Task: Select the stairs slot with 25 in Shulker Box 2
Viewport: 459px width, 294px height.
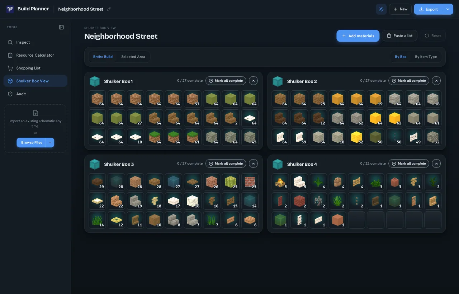Action: [318, 99]
